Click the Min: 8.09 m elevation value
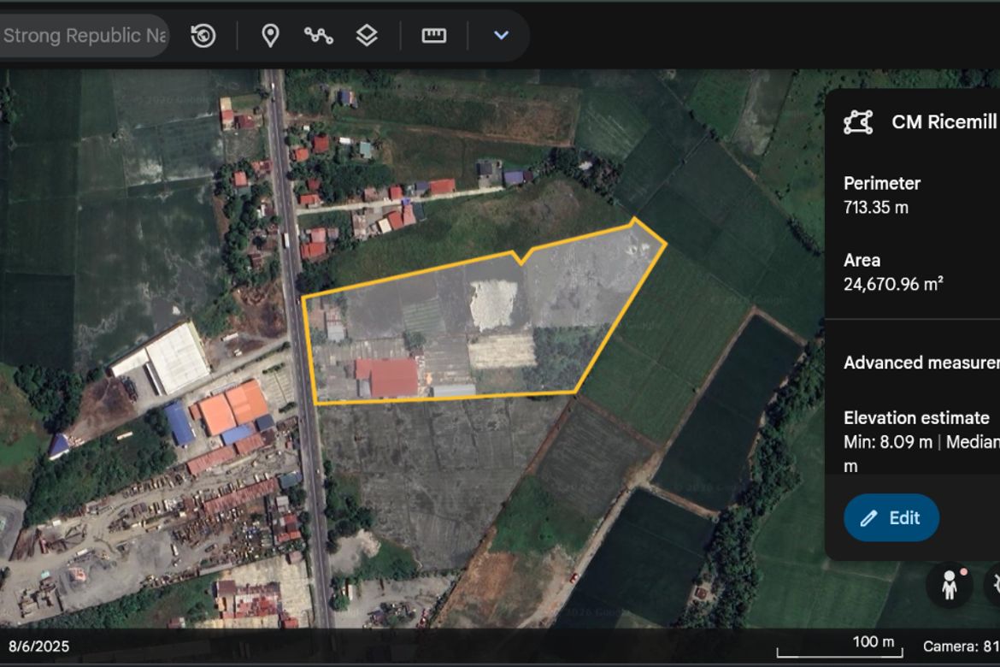Image resolution: width=1000 pixels, height=667 pixels. point(888,442)
